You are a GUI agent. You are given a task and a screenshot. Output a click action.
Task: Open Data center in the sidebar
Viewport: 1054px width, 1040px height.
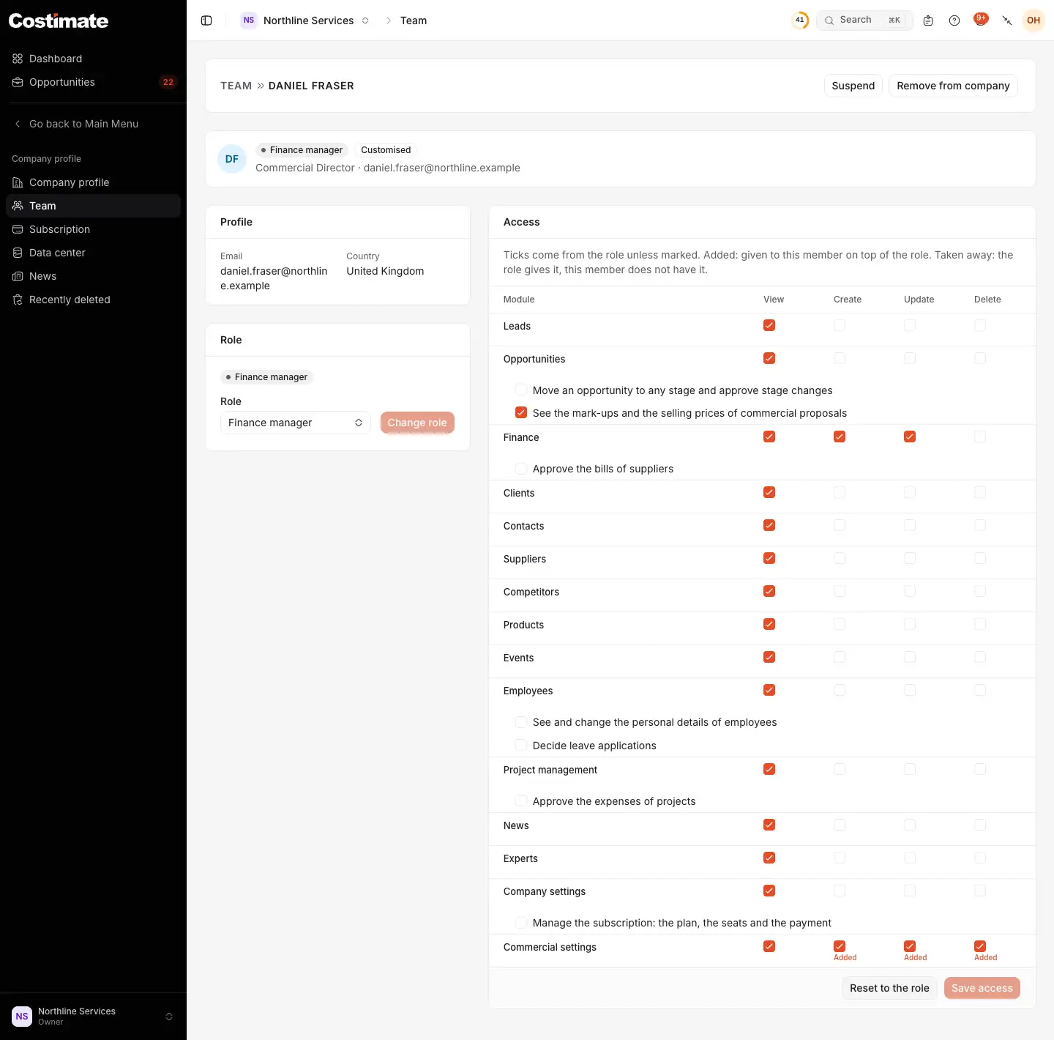coord(93,253)
